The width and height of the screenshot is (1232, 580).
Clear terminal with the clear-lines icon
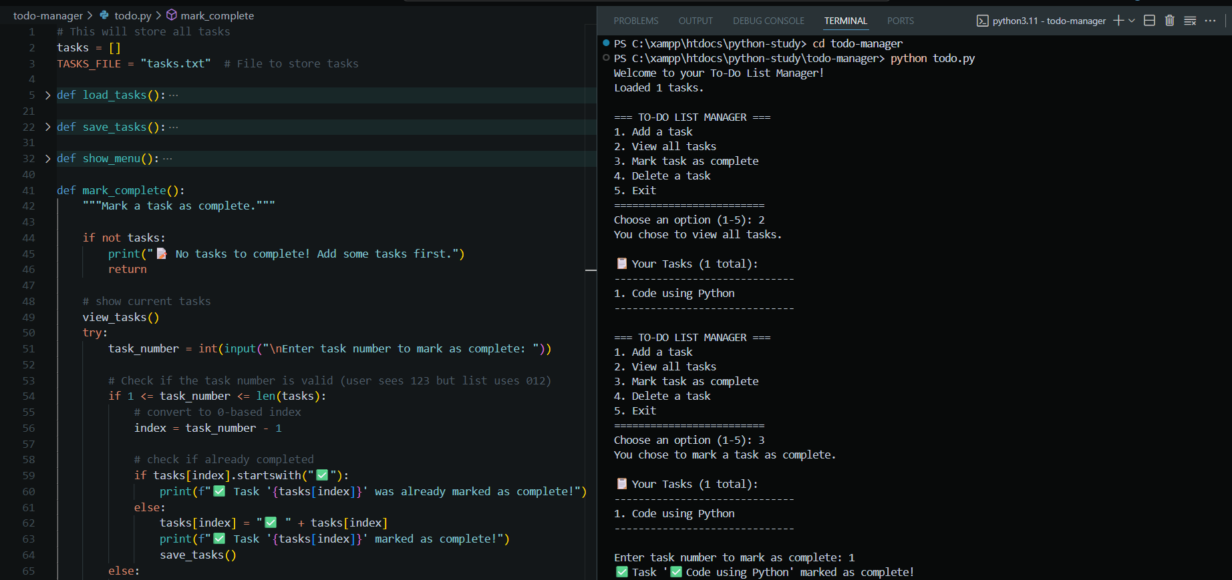(x=1190, y=21)
